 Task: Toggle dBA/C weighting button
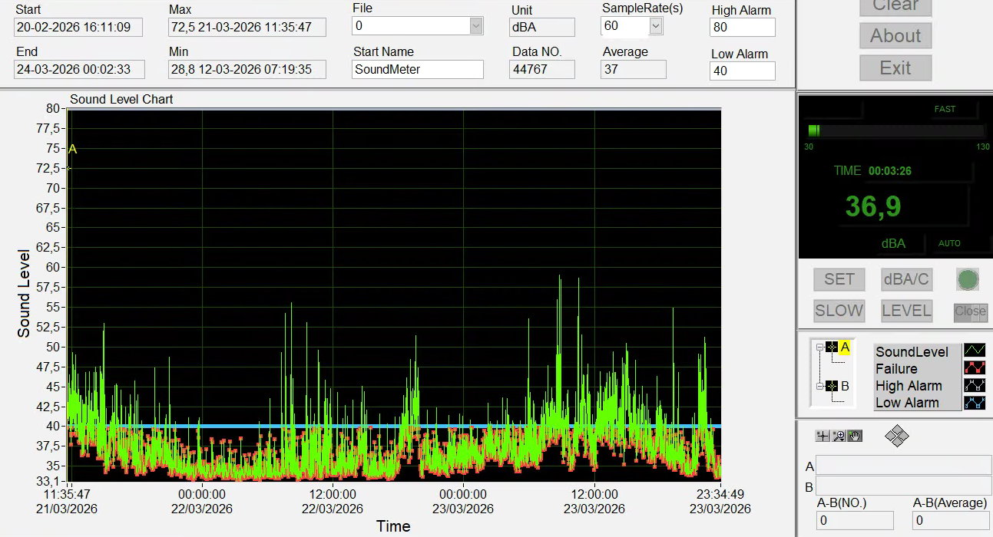[x=906, y=280]
